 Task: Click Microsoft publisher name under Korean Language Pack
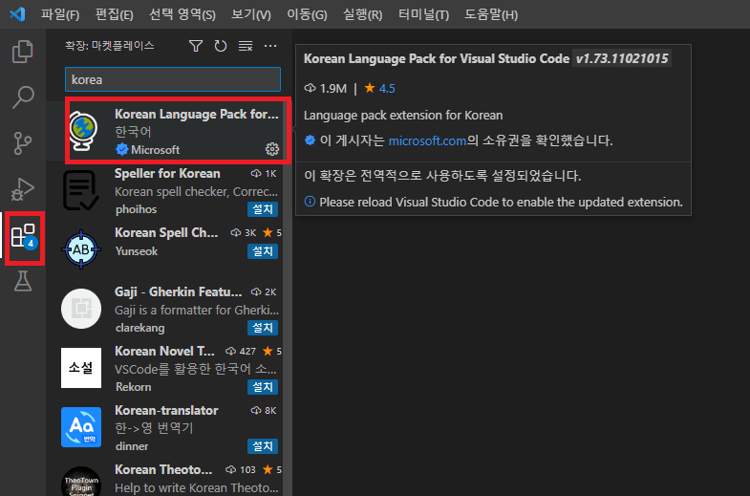pos(155,150)
